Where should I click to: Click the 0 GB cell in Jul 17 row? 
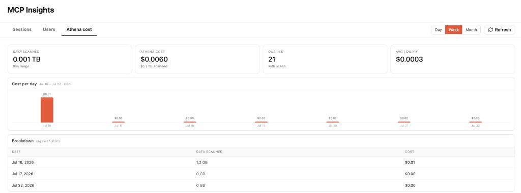tap(201, 174)
